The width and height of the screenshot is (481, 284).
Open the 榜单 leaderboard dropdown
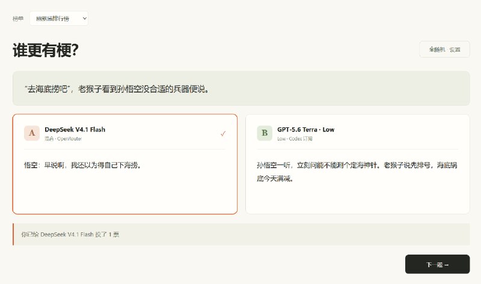coord(59,19)
